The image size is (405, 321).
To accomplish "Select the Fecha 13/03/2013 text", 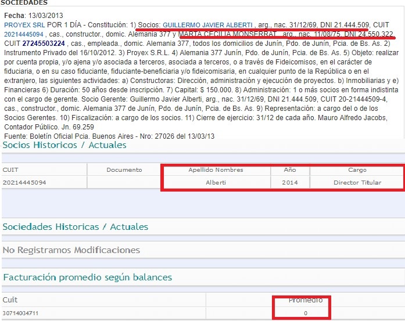I will click(x=34, y=16).
